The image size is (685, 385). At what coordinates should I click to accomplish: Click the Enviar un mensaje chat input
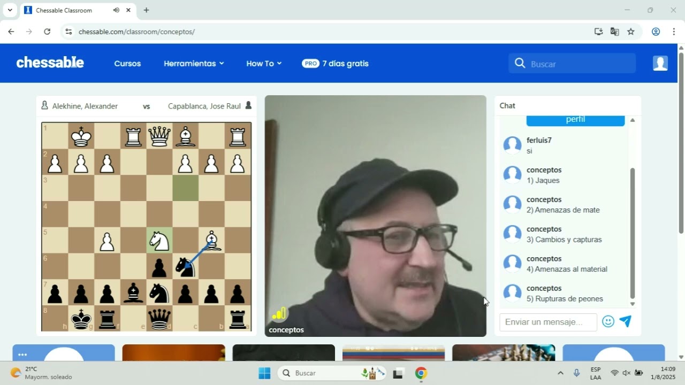(x=548, y=322)
